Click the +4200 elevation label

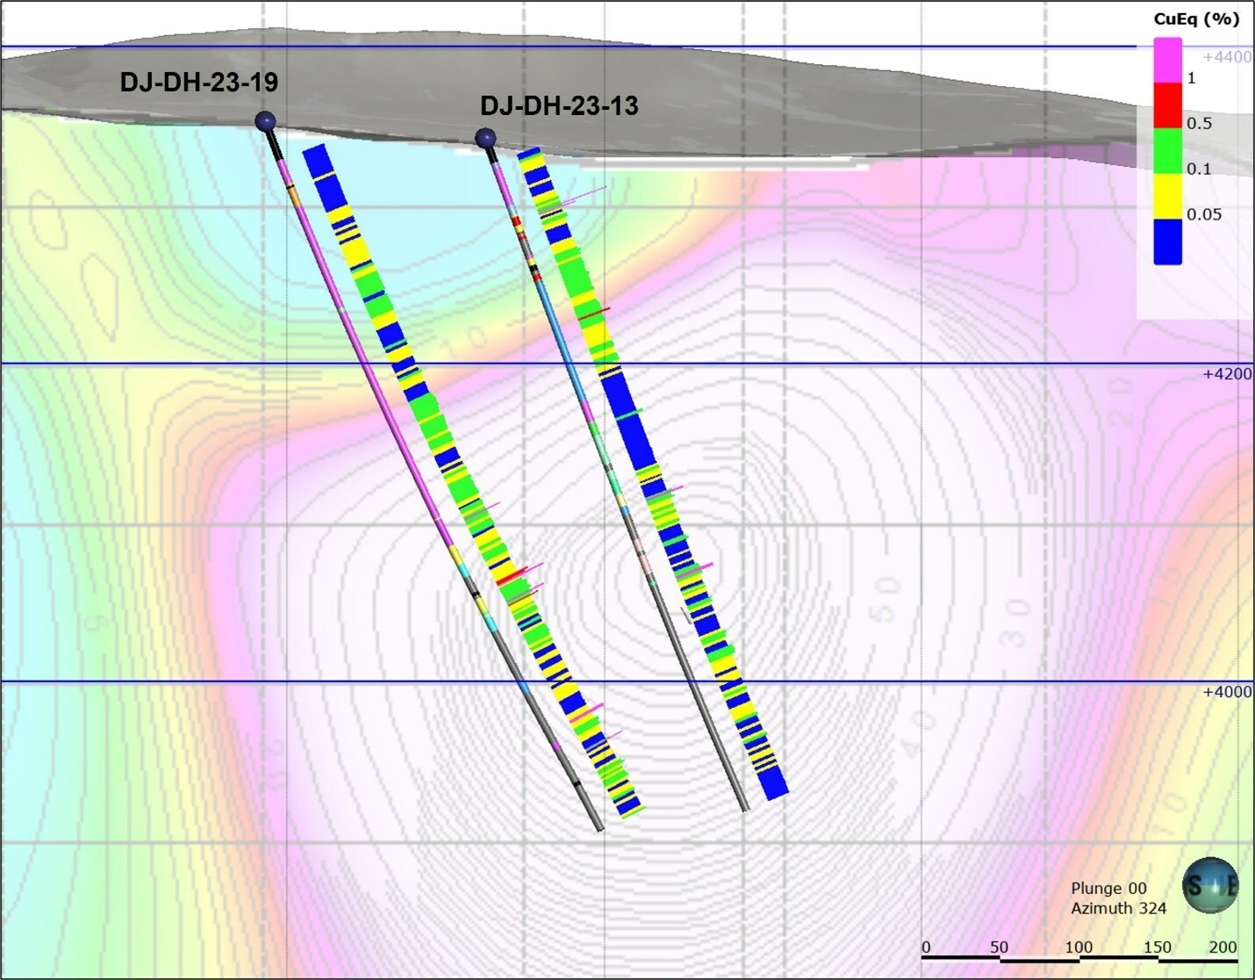point(1227,374)
